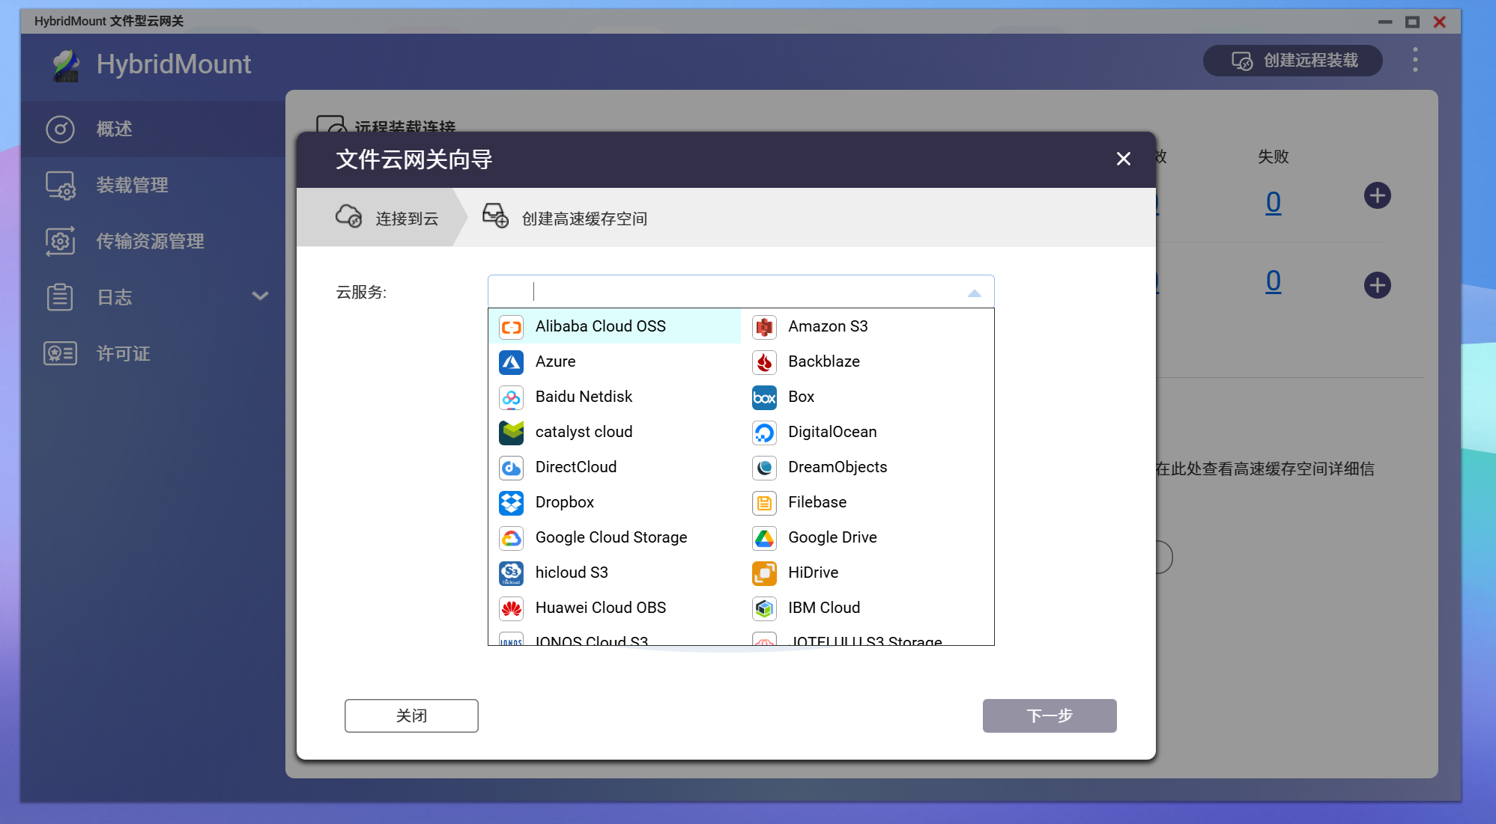Select DigitalOcean from the dropdown list
The width and height of the screenshot is (1496, 824).
pos(832,432)
